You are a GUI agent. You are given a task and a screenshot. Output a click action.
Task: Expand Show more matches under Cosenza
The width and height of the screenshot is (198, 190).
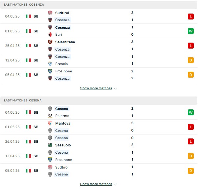pos(96,88)
